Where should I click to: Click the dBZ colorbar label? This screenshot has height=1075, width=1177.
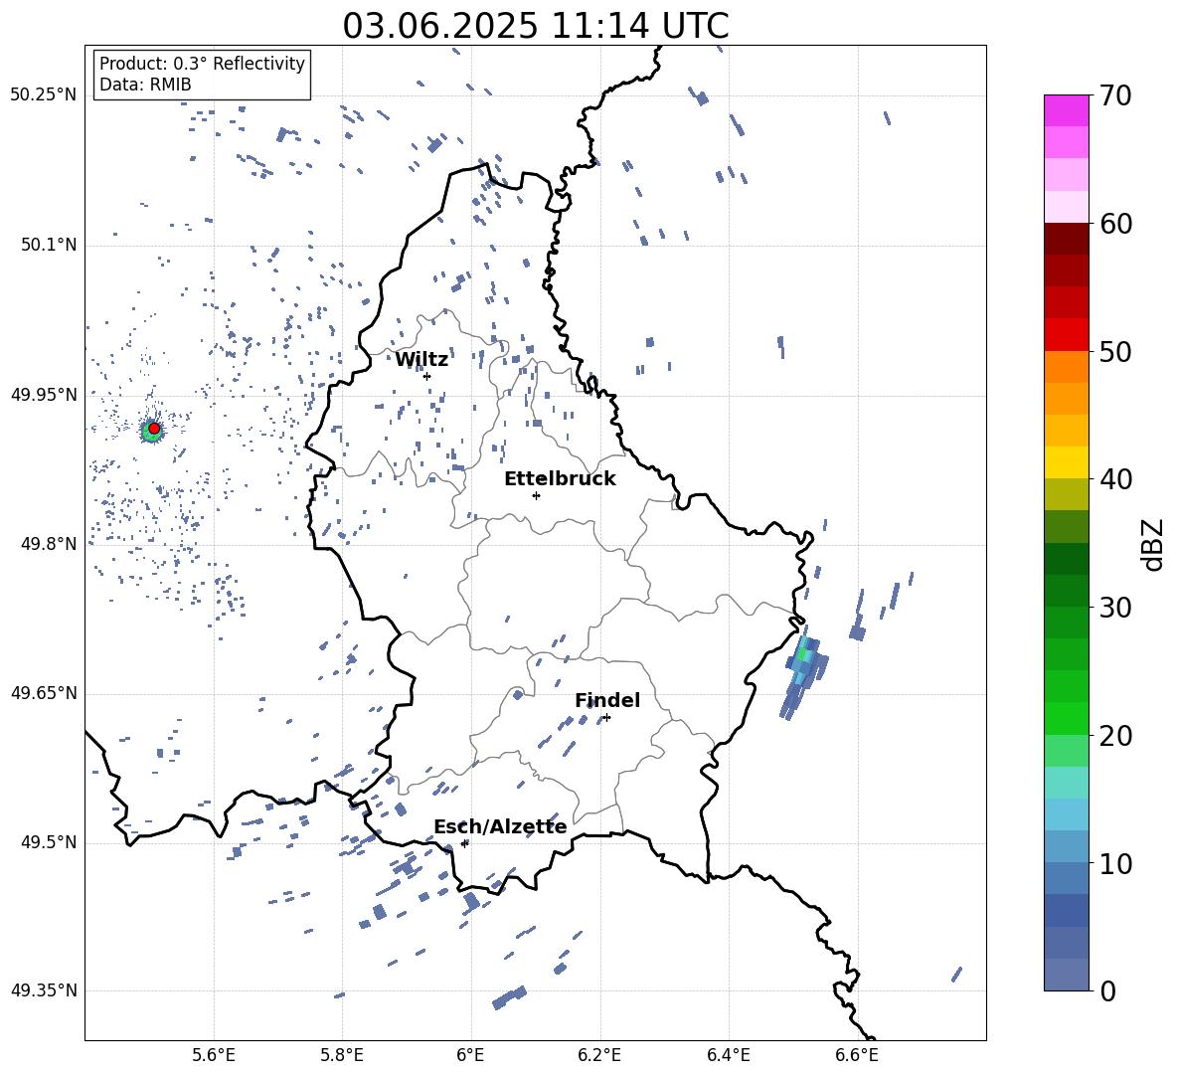pos(1152,544)
